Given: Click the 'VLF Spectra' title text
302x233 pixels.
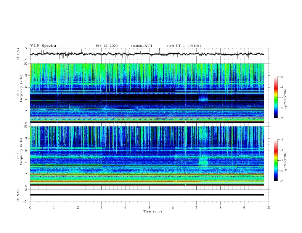Looking at the screenshot, I should coord(43,46).
